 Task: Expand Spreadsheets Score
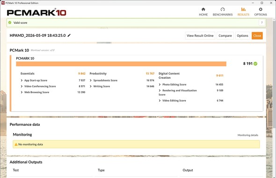tap(91, 80)
